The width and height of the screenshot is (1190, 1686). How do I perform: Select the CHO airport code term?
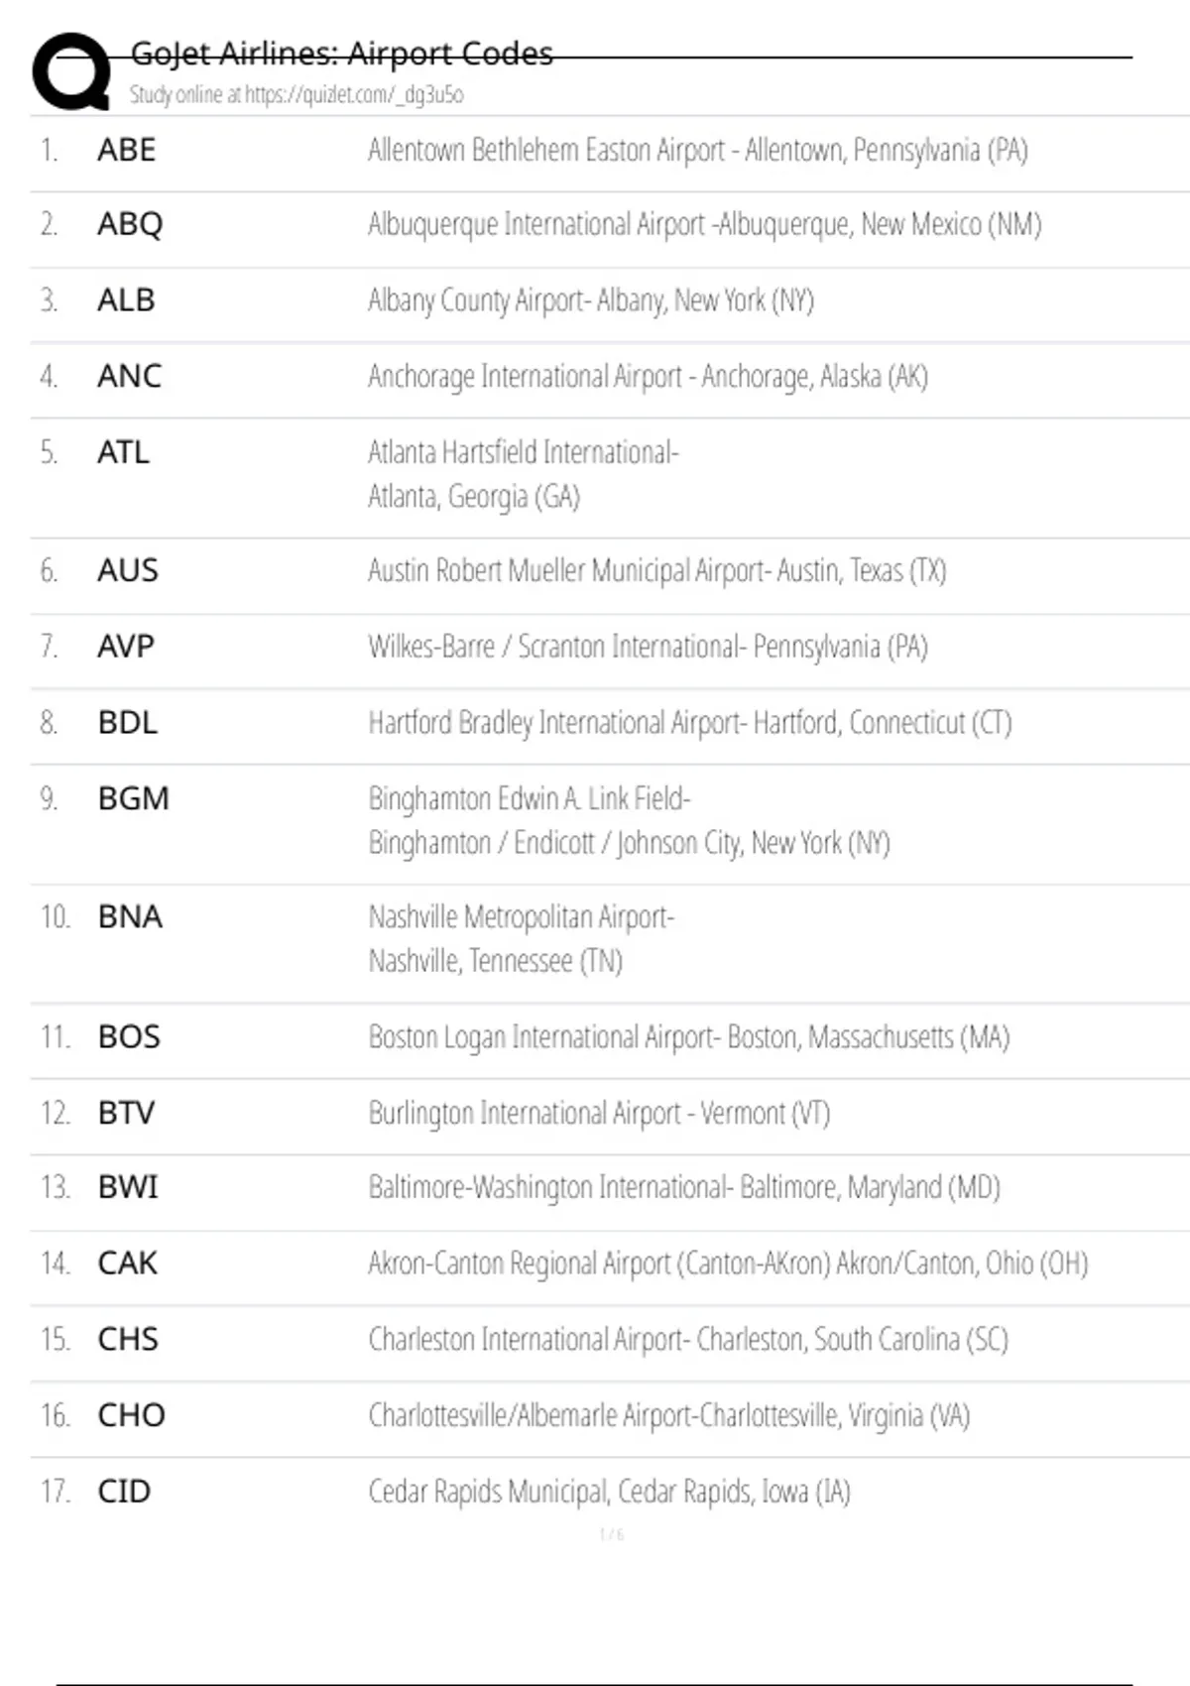[132, 1415]
